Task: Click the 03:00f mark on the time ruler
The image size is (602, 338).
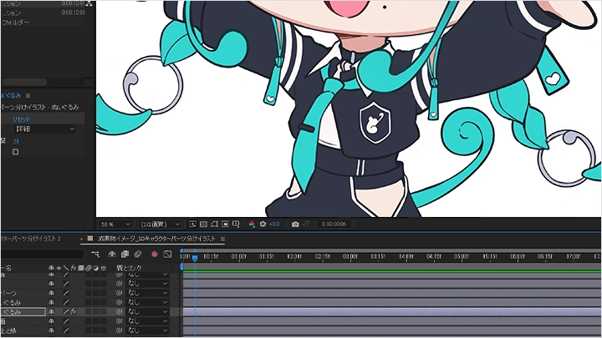Action: pyautogui.click(x=349, y=256)
